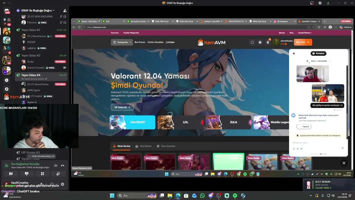Click Ses Bağlantısı Kuruldu connection status
355x200 pixels.
tap(25, 164)
